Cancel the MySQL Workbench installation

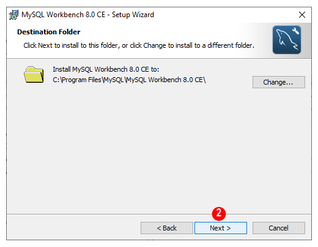point(279,228)
